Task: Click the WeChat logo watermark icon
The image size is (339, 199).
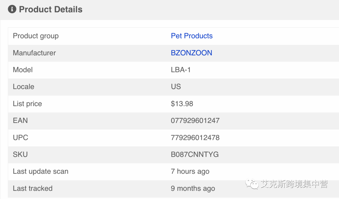Action: tap(252, 184)
